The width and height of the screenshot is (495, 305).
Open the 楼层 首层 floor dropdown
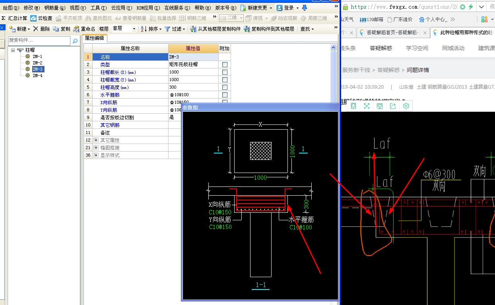click(x=134, y=29)
